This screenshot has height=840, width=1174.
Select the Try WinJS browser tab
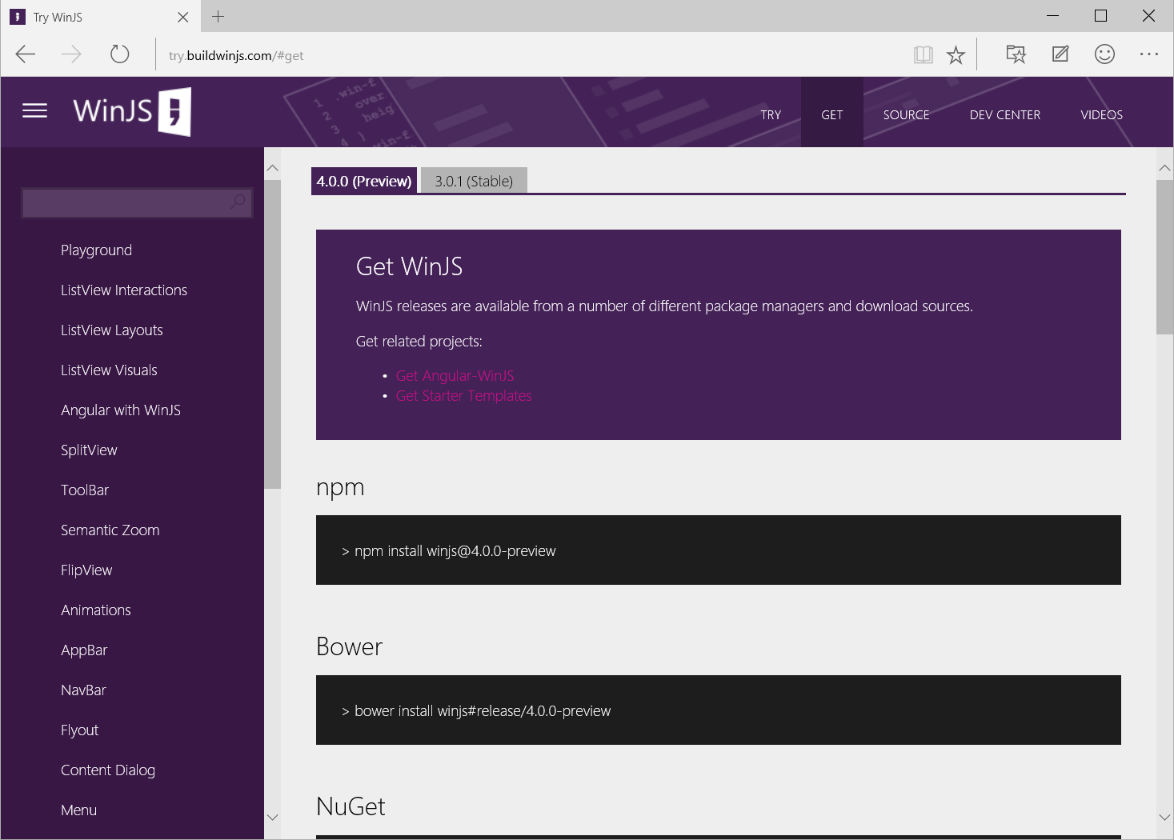click(x=100, y=17)
